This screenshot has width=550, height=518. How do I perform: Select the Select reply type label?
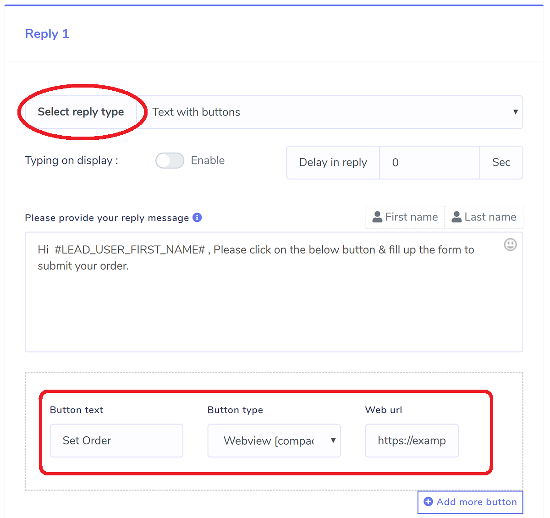(81, 112)
